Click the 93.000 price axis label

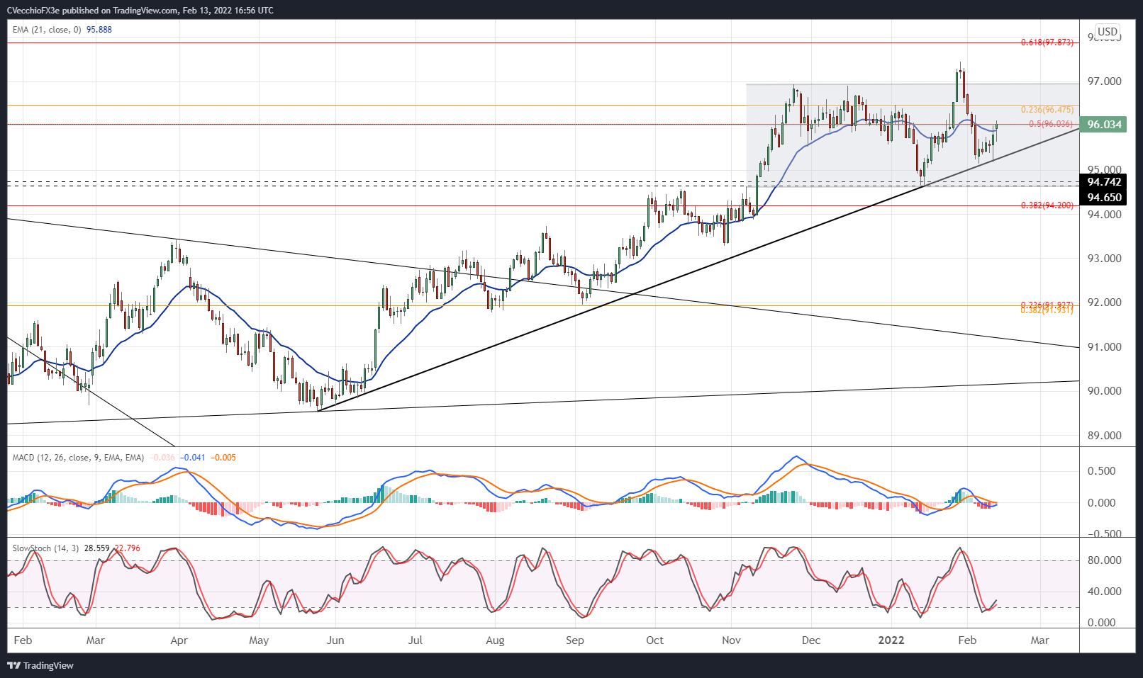(x=1104, y=259)
